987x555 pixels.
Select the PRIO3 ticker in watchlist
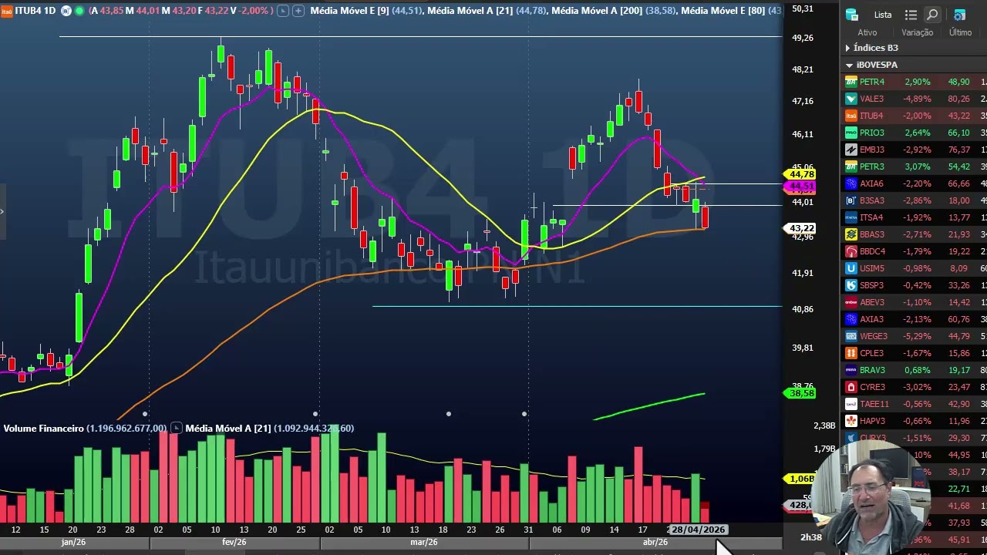871,133
